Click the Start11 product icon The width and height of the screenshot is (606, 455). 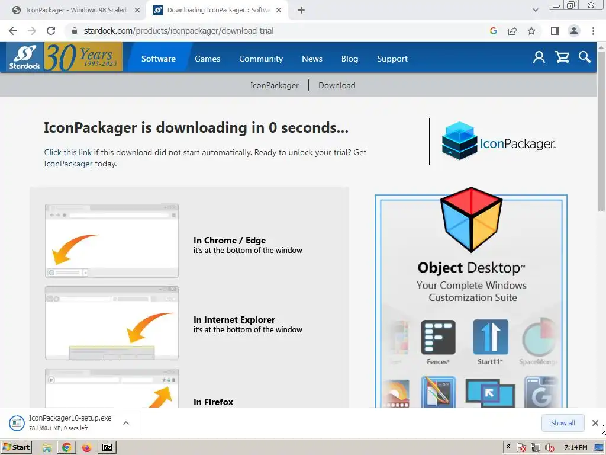tap(491, 337)
